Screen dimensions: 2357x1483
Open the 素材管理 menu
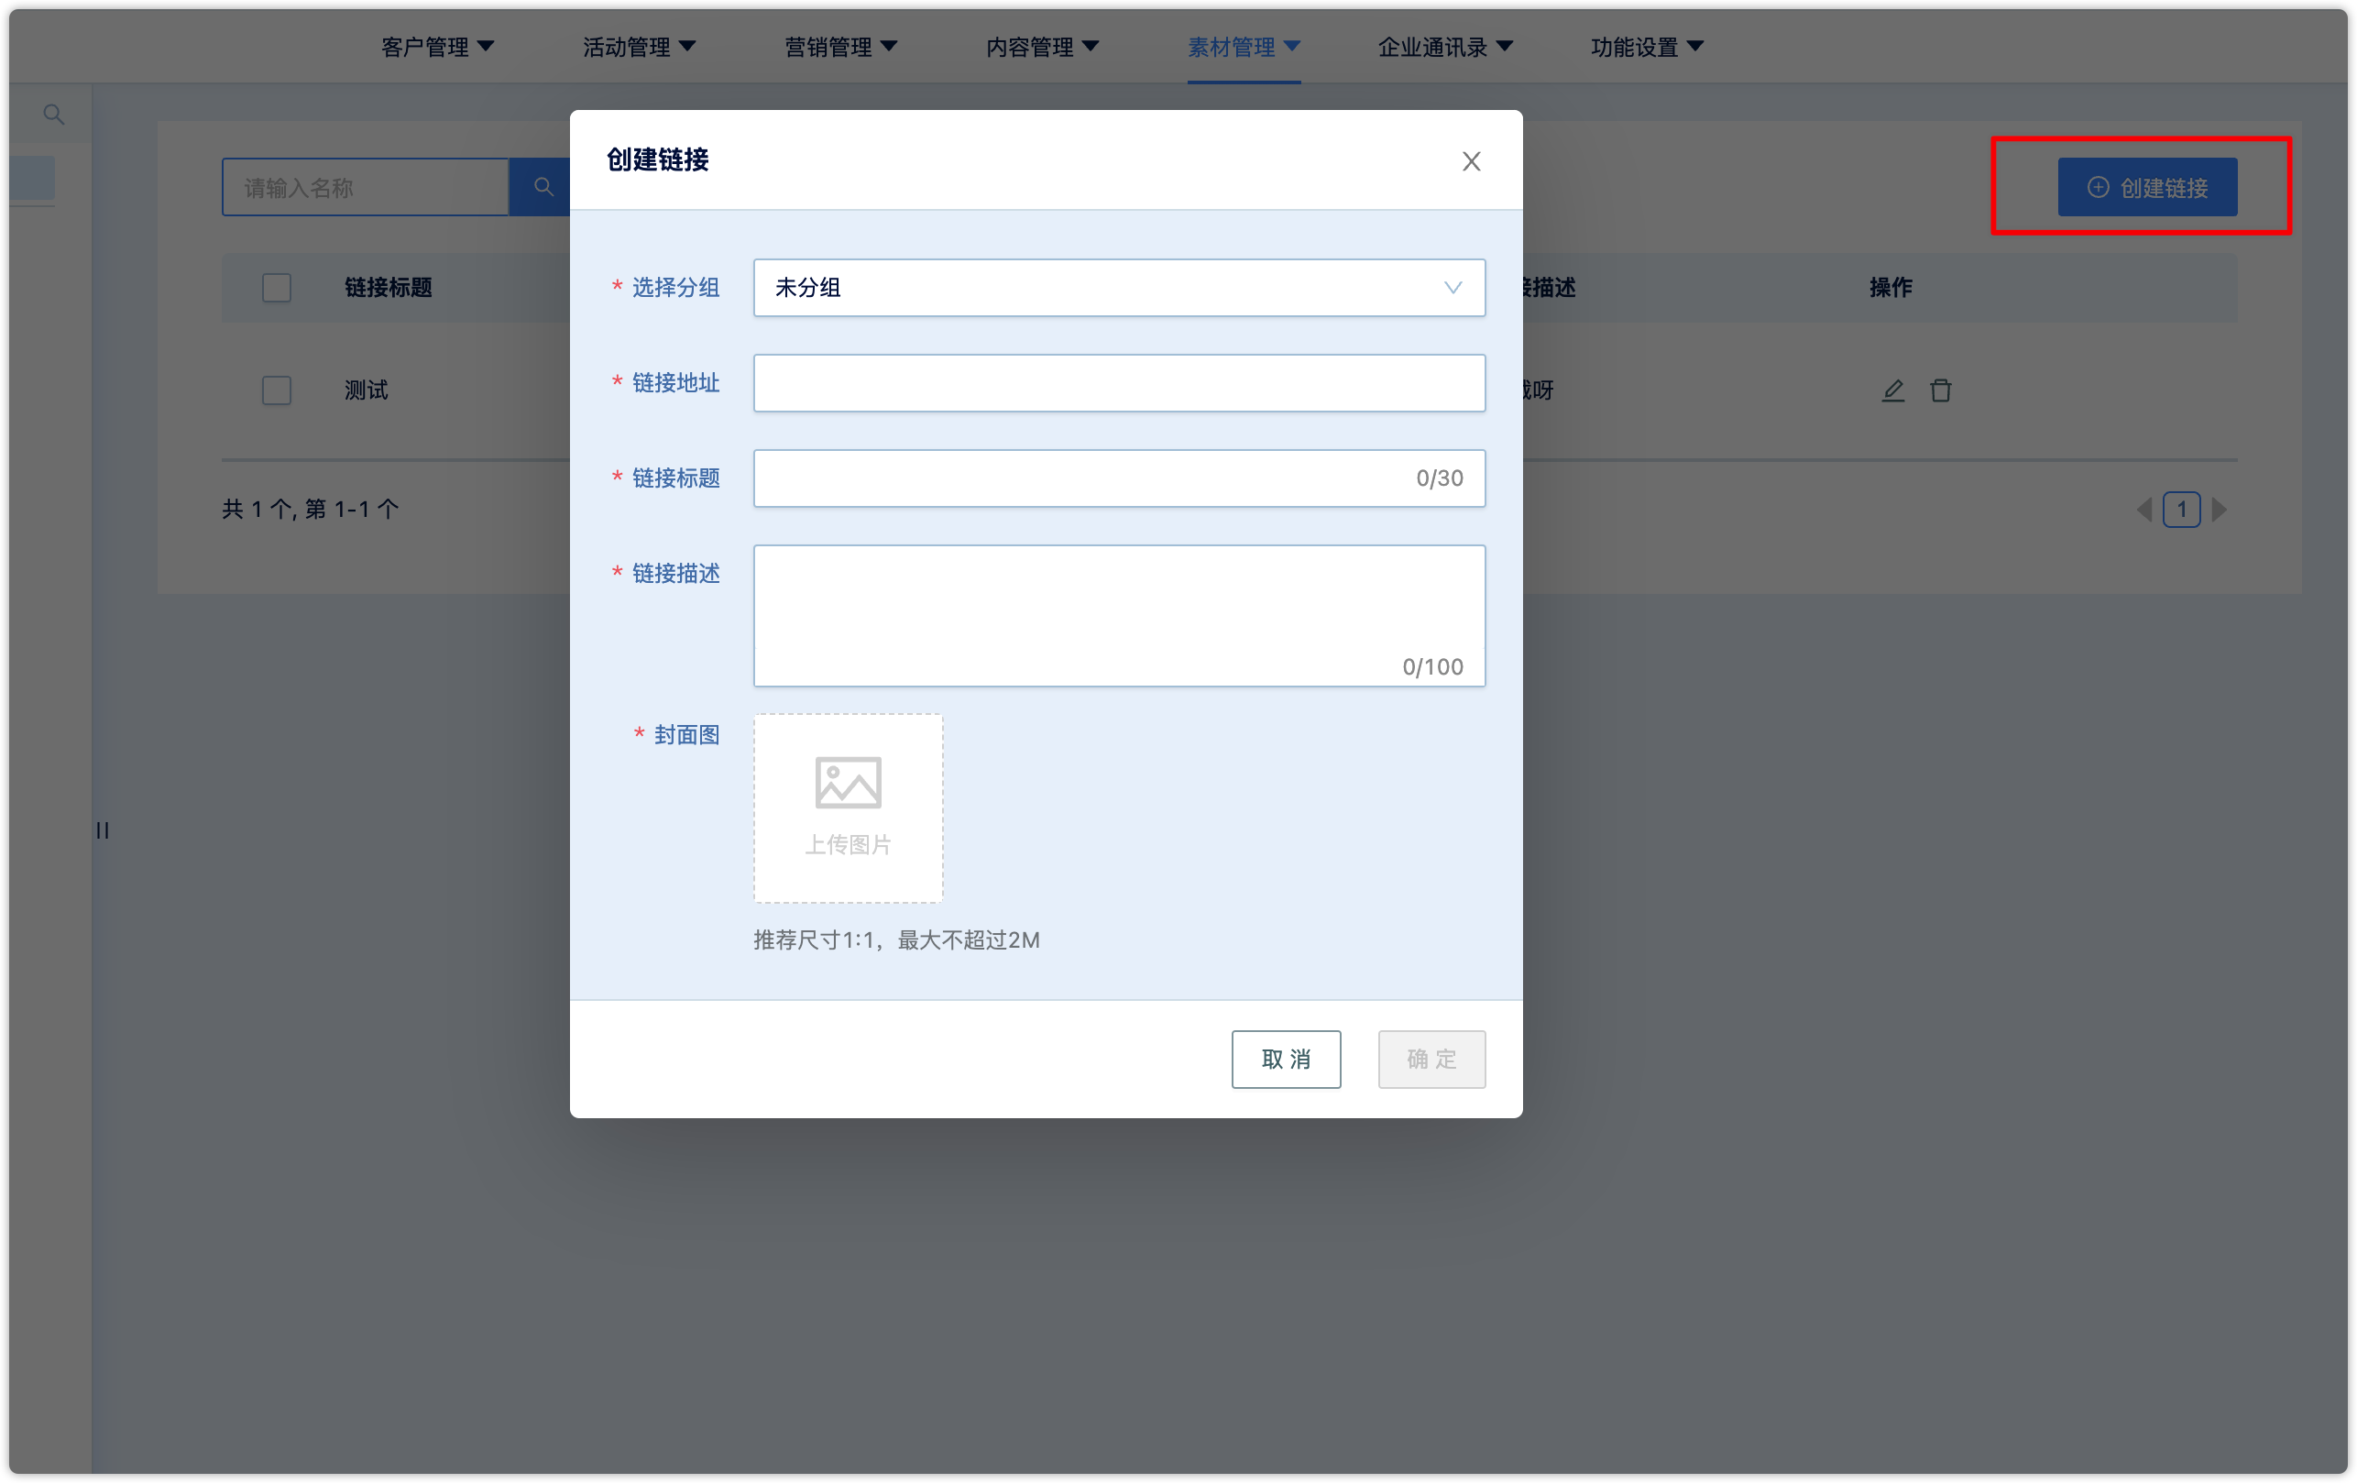point(1243,47)
